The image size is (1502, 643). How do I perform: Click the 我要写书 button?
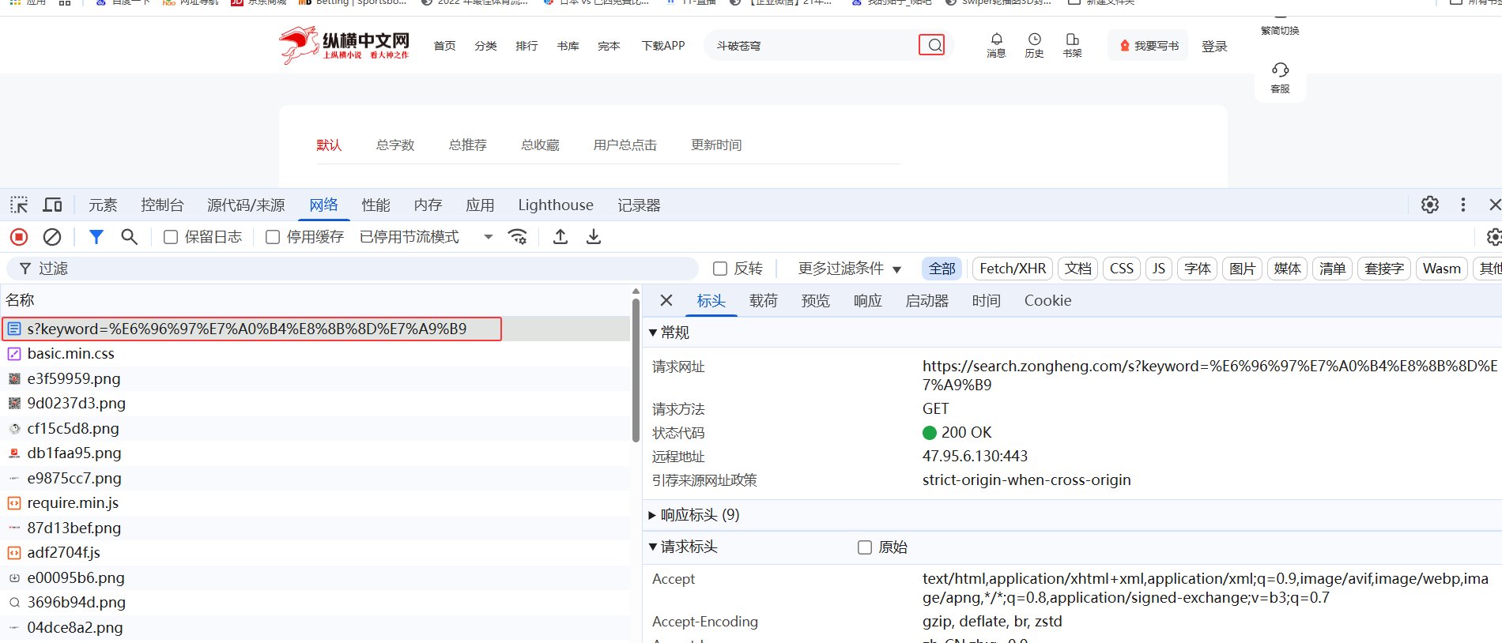click(x=1148, y=46)
